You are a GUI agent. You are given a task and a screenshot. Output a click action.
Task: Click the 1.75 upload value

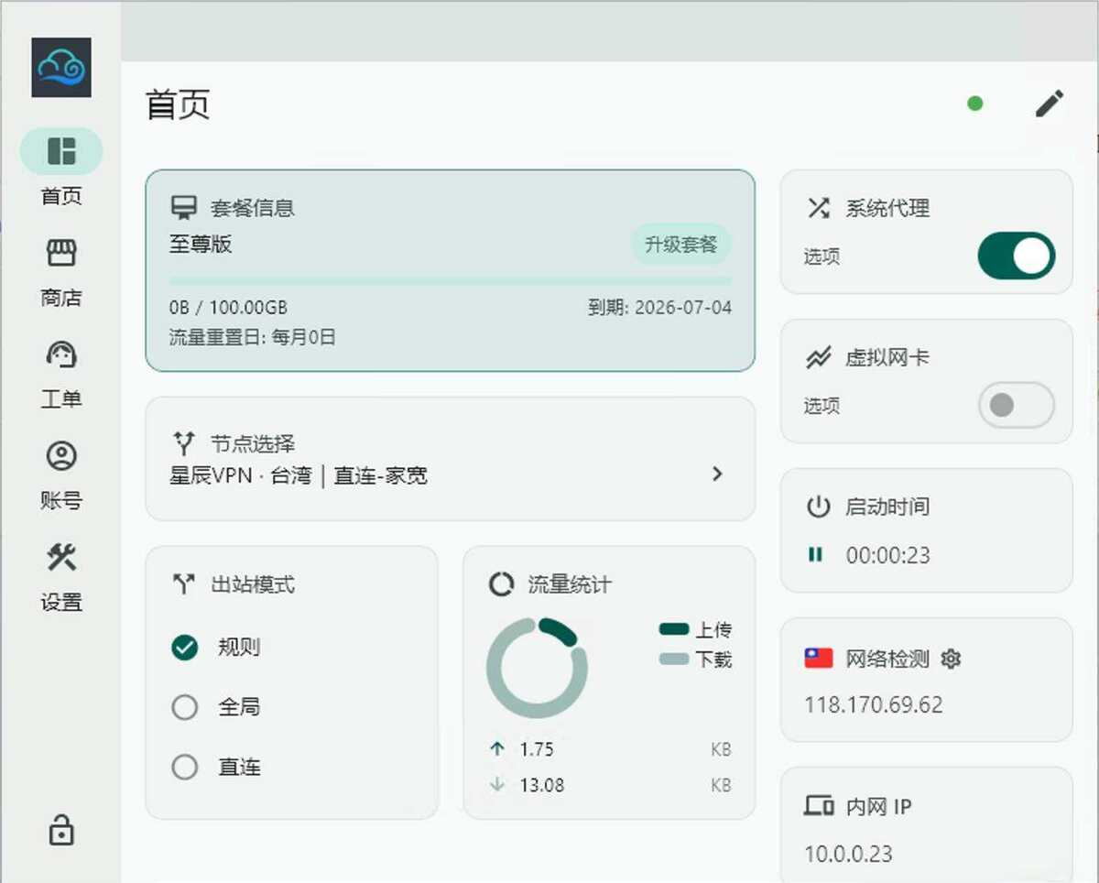click(x=537, y=749)
